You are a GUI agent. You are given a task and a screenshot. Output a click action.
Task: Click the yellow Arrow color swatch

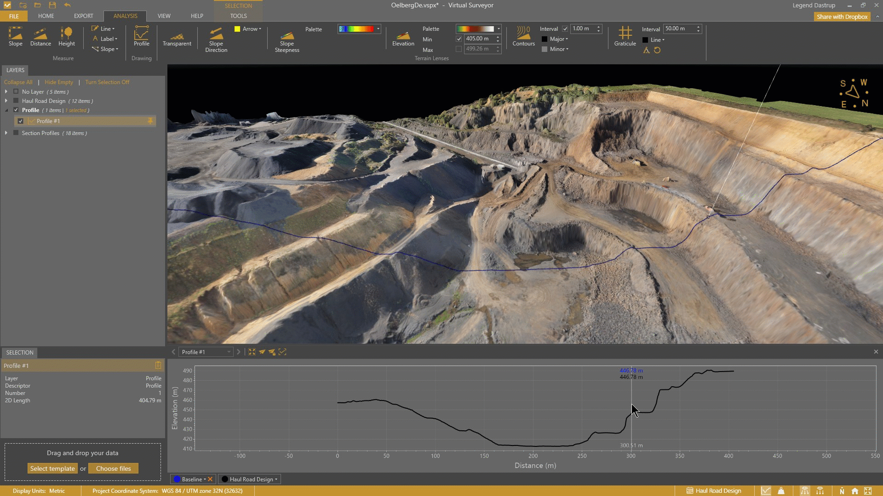pyautogui.click(x=237, y=29)
